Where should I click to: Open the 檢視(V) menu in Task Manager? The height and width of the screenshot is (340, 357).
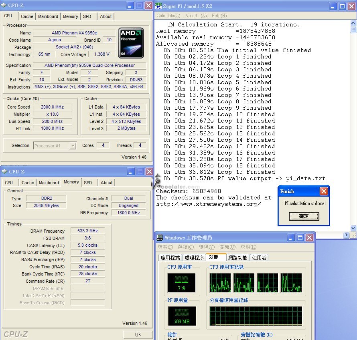click(x=207, y=247)
